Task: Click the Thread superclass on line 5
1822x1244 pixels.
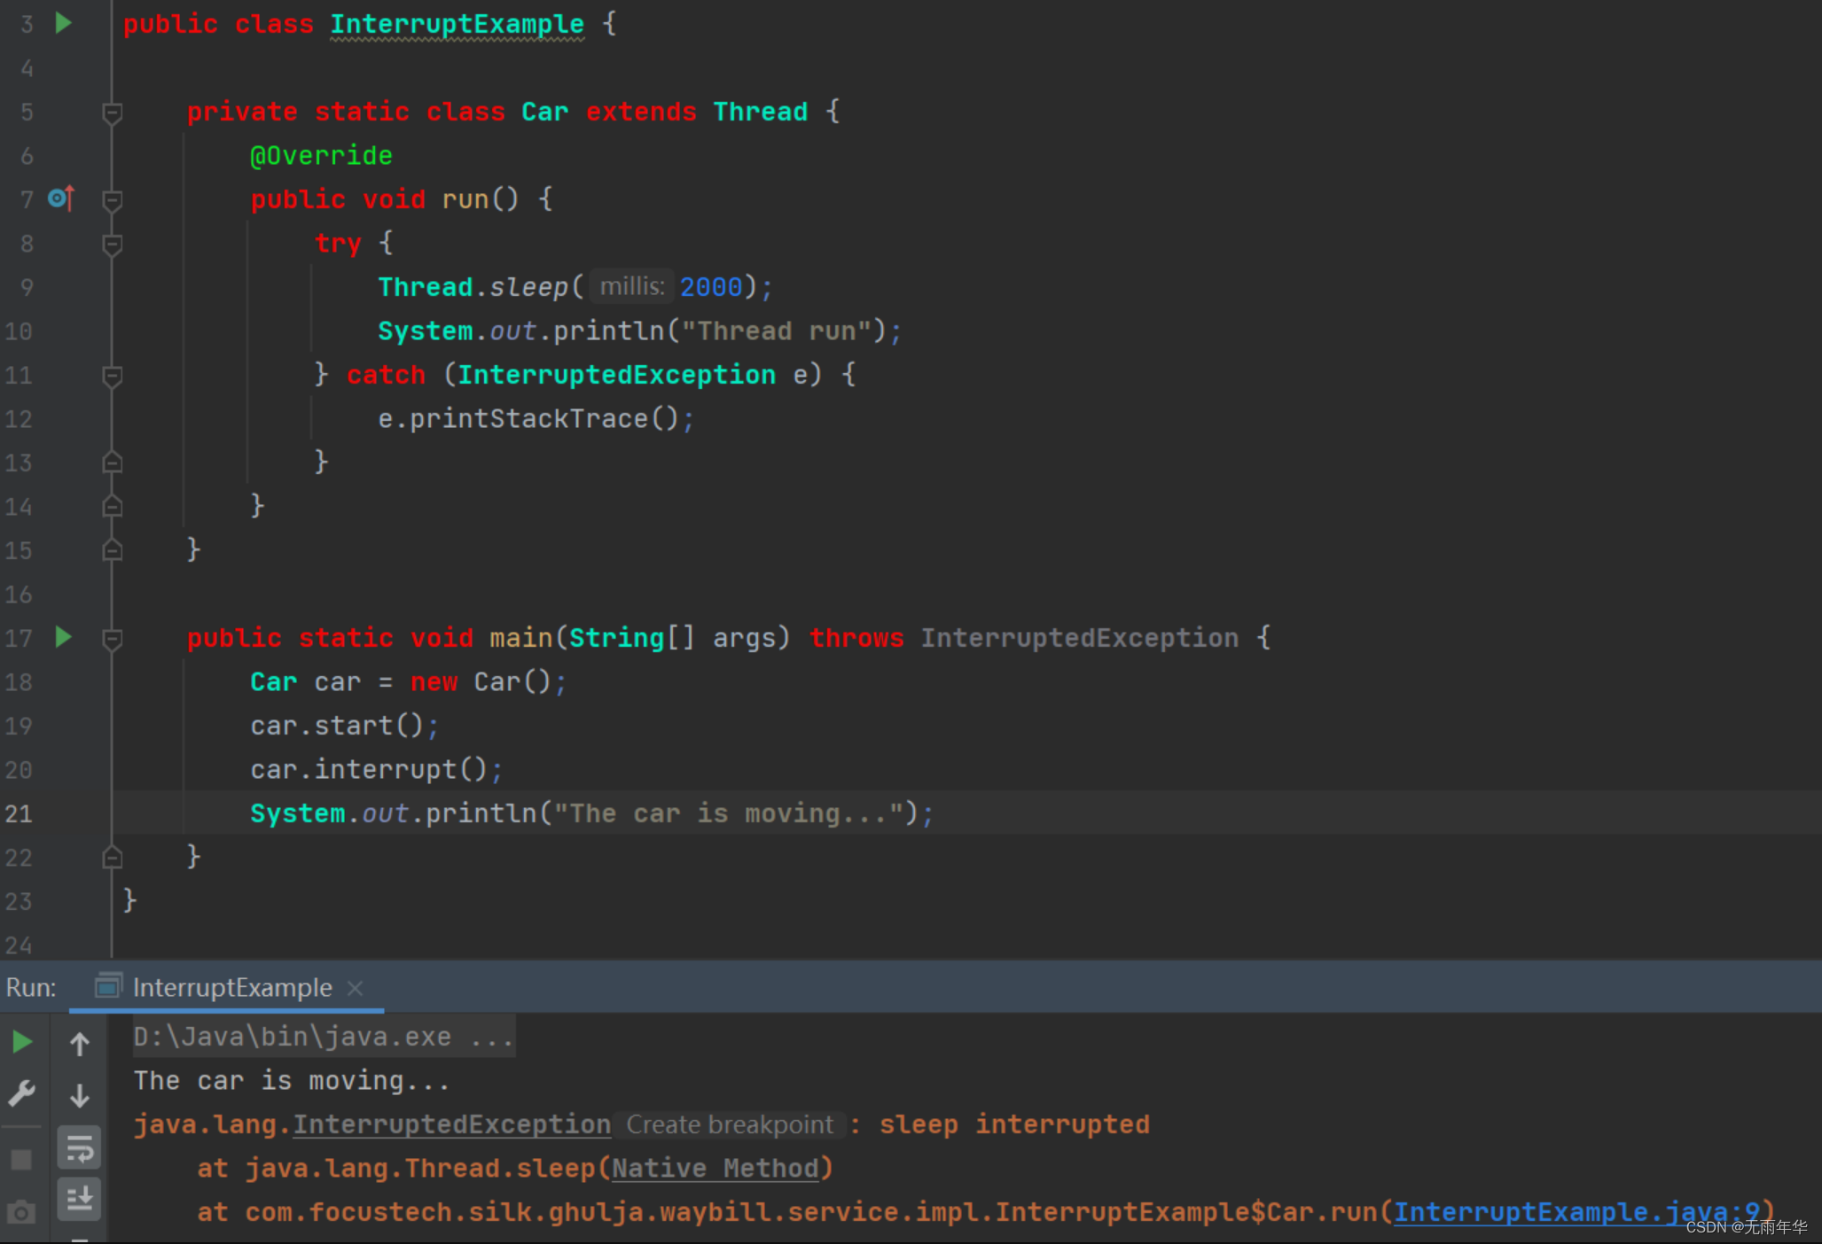Action: (x=761, y=112)
